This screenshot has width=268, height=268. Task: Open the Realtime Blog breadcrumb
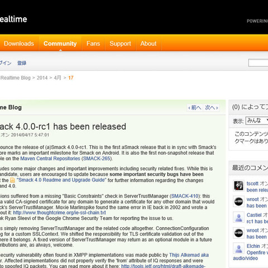click(x=15, y=78)
